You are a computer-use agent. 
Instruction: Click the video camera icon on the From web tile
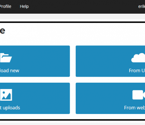click(x=139, y=95)
